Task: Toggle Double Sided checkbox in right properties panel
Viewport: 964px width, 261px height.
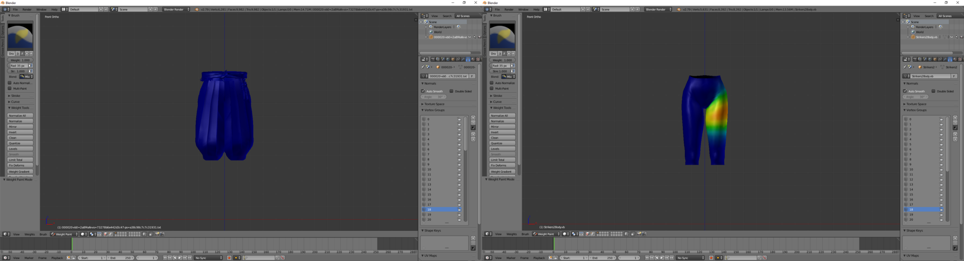Action: [933, 91]
